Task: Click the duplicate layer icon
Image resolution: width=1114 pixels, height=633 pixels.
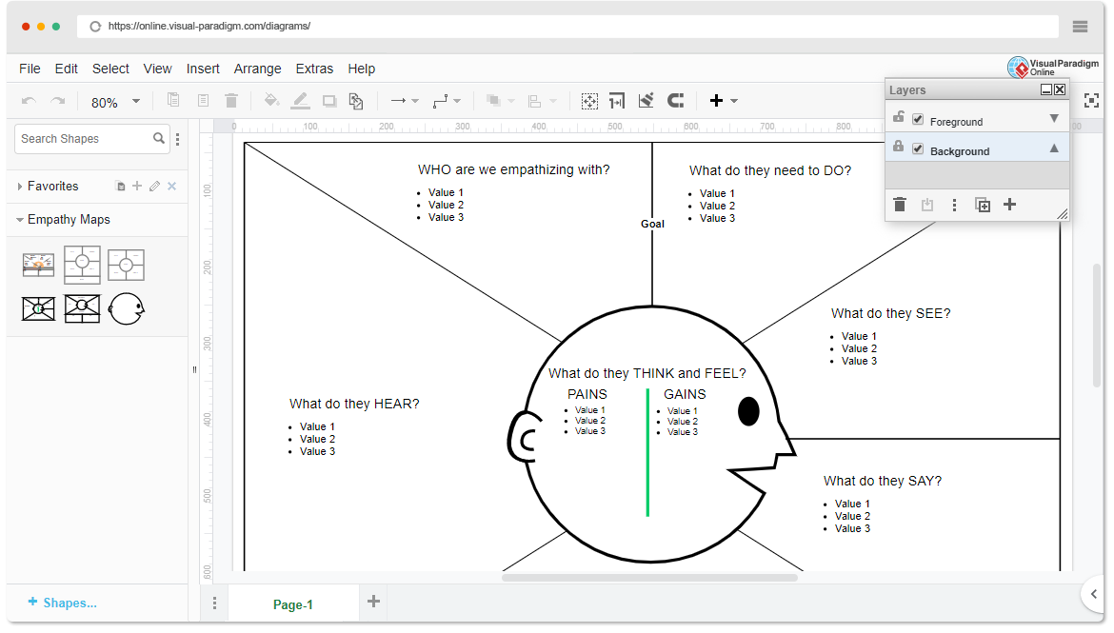Action: click(x=983, y=205)
